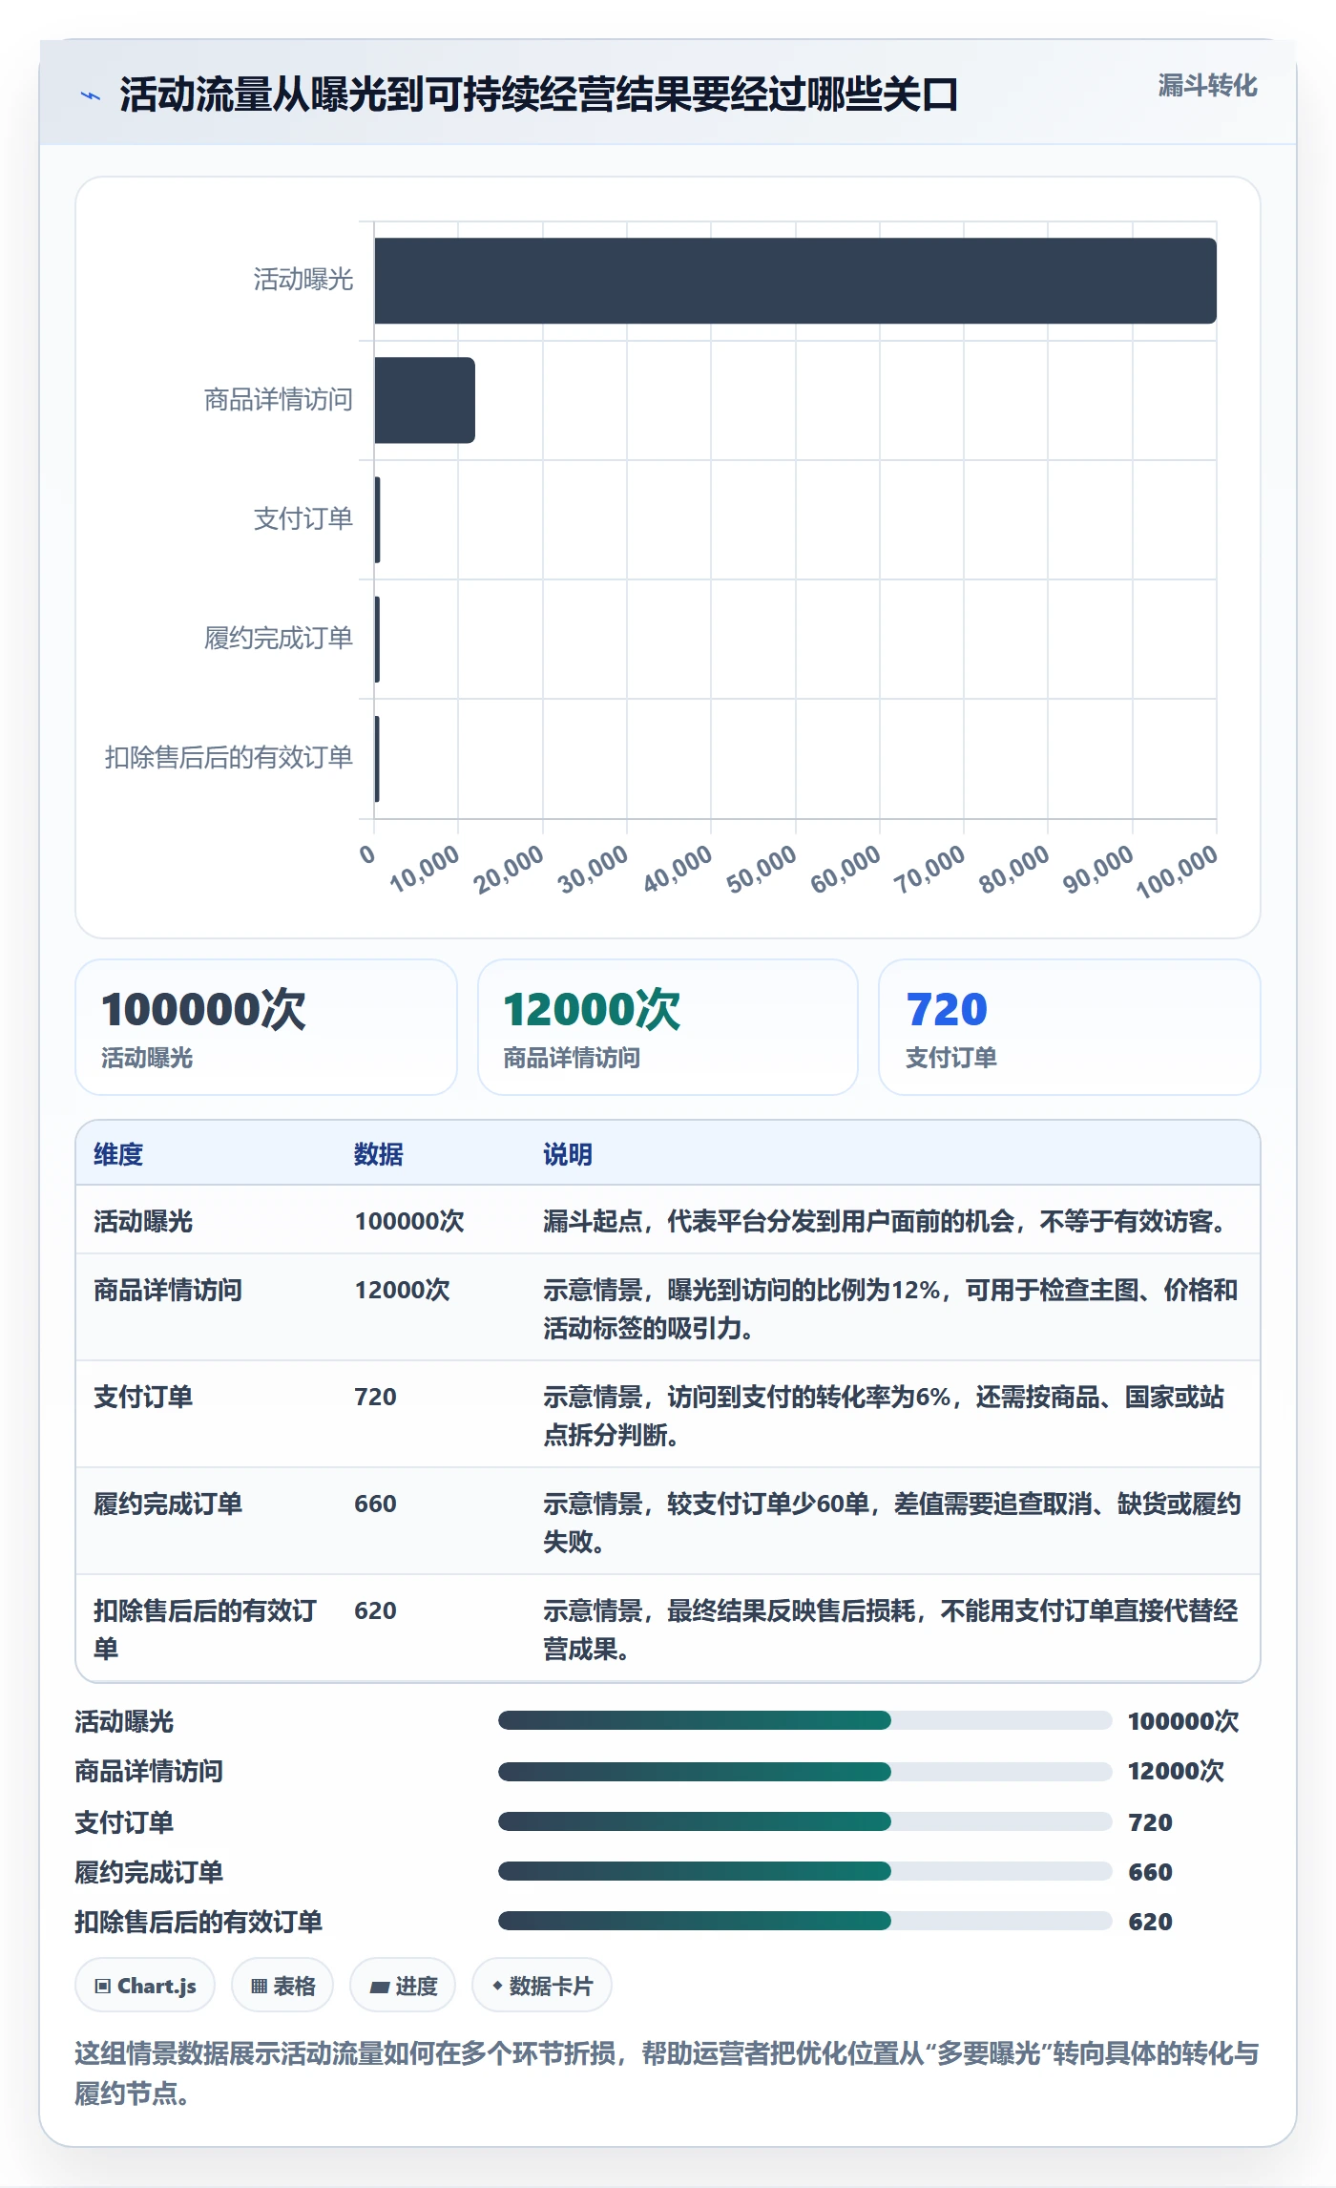The height and width of the screenshot is (2188, 1336).
Task: Click the 支付订单 chart axis label
Action: (303, 518)
